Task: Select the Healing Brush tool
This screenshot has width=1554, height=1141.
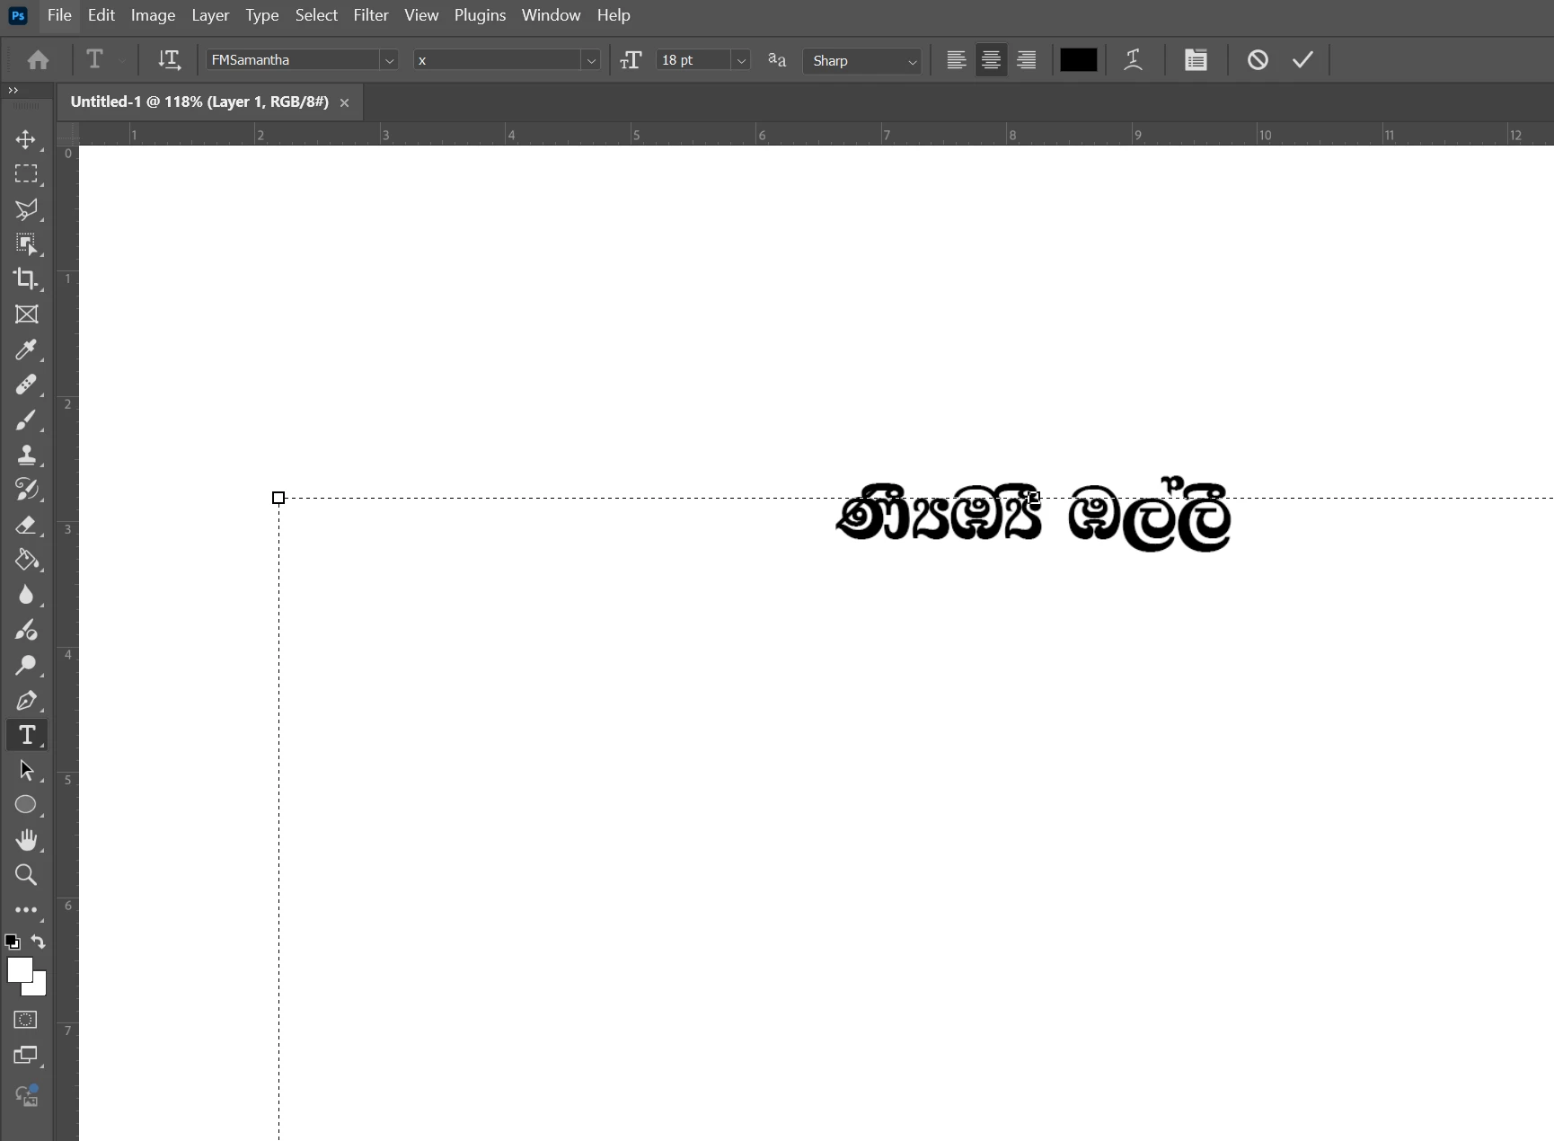Action: pyautogui.click(x=26, y=385)
